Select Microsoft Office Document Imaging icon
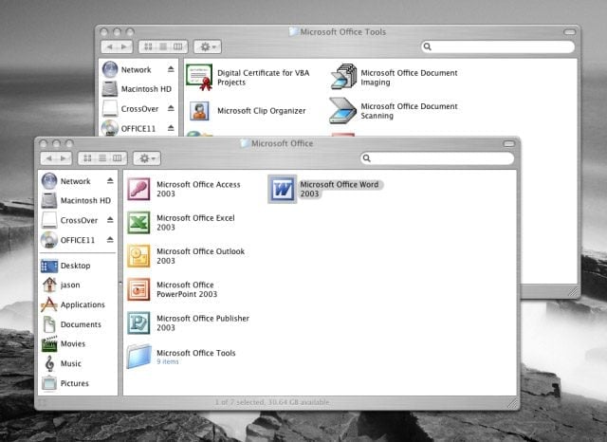This screenshot has width=607, height=442. coord(343,77)
